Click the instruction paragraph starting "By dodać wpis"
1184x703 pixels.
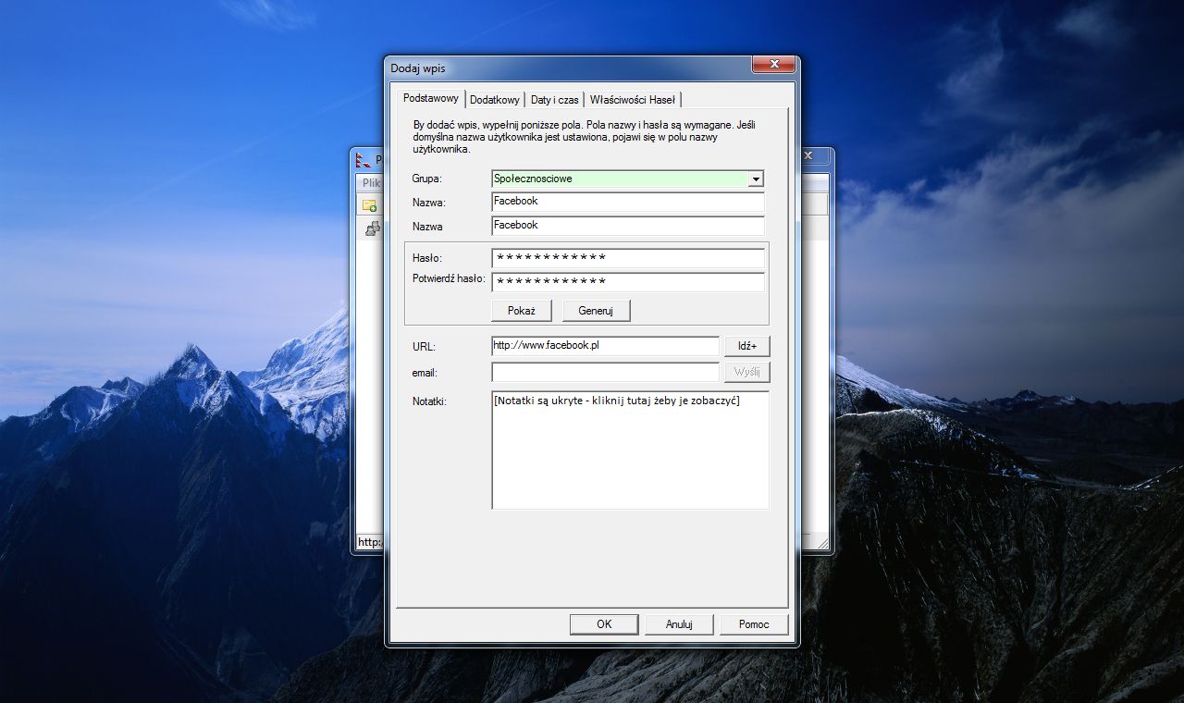coord(586,136)
